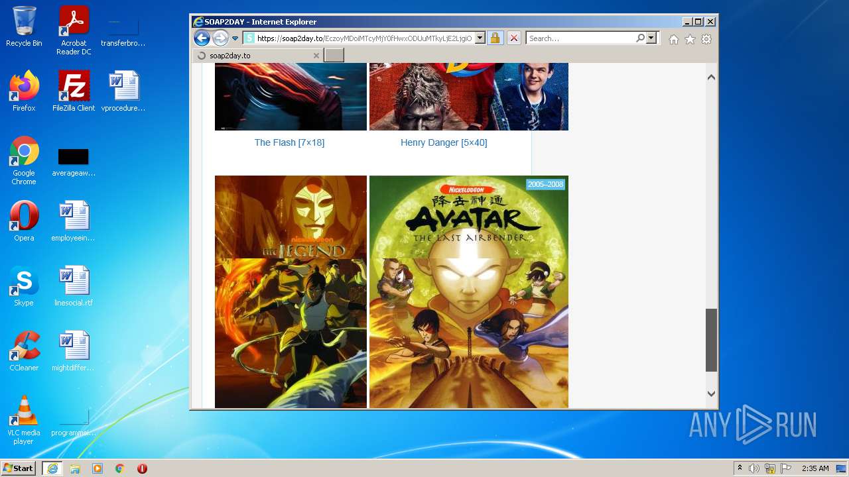Click the 2:35 AM taskbar clock

click(x=815, y=468)
